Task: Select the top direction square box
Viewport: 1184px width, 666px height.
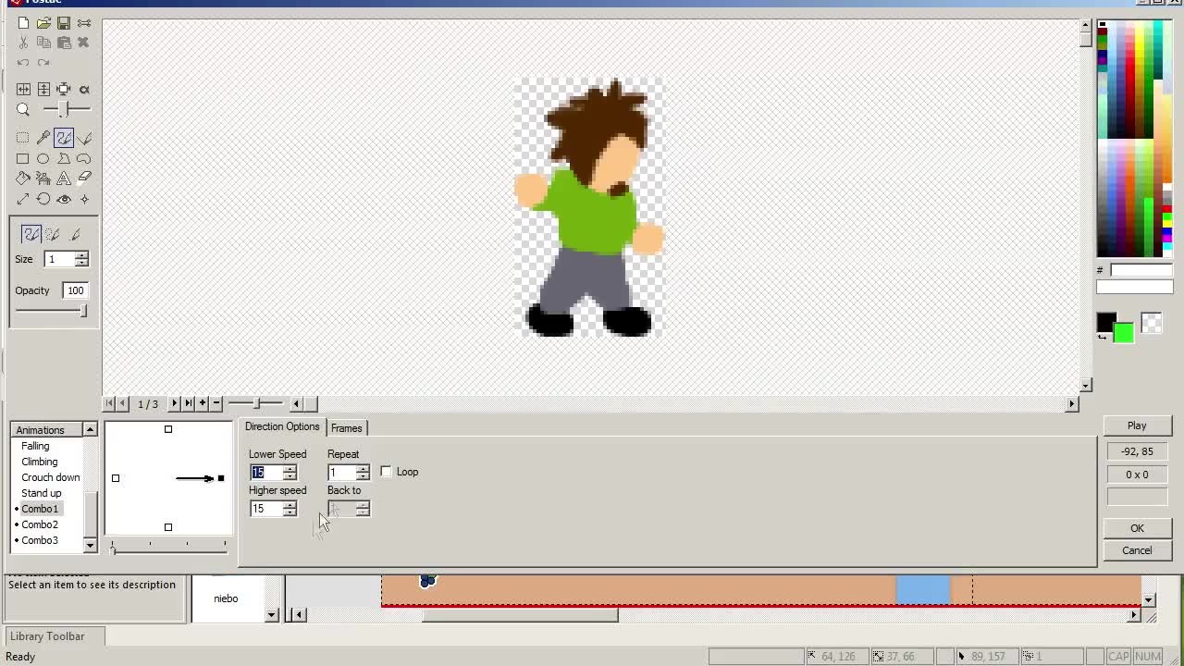Action: [168, 429]
